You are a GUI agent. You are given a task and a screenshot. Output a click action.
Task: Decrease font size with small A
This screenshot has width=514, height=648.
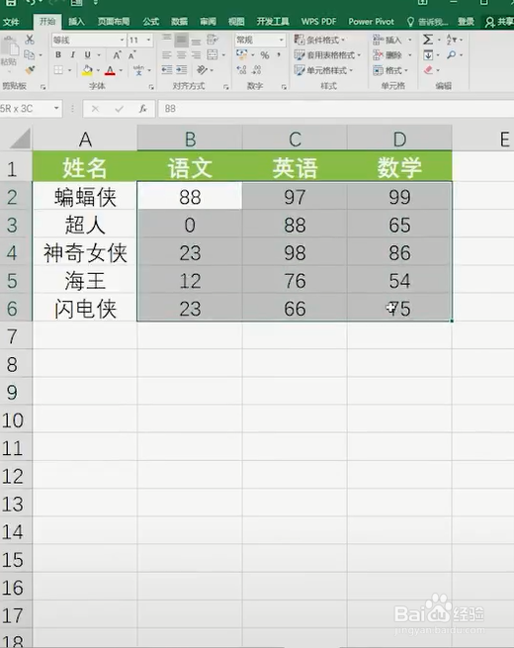[132, 55]
